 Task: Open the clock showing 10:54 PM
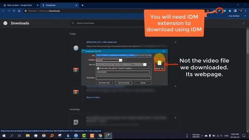pos(235,136)
